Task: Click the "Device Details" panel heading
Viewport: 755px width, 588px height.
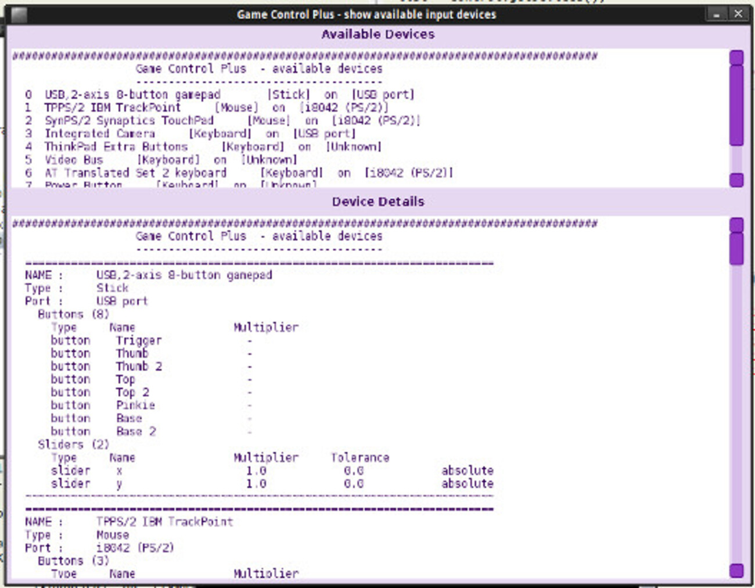Action: (378, 202)
